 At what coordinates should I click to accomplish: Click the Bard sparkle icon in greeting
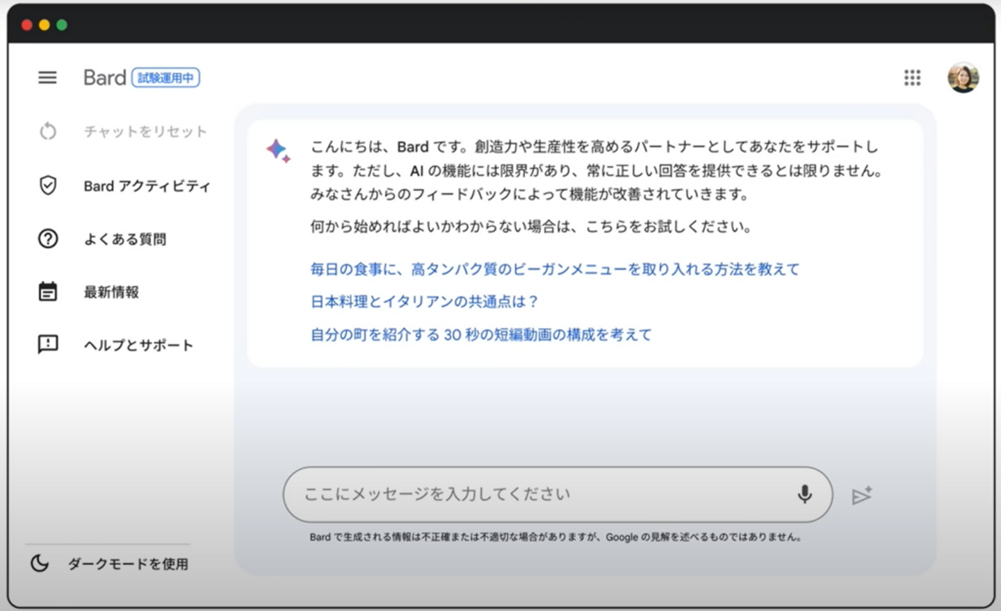point(278,150)
